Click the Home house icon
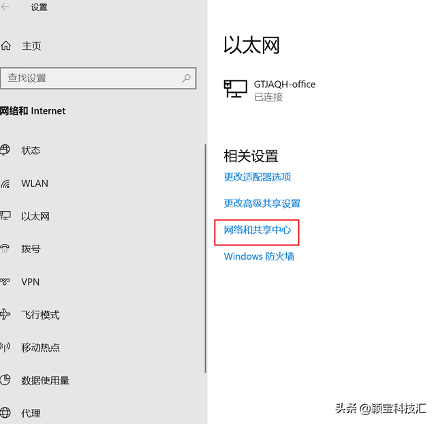The height and width of the screenshot is (424, 436). (6, 46)
